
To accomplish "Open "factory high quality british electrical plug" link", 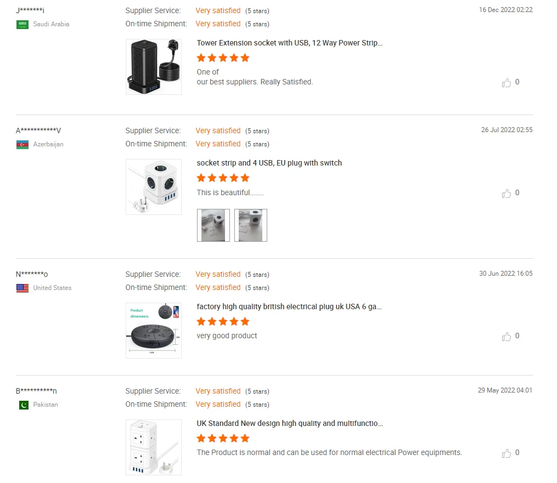I will [289, 307].
